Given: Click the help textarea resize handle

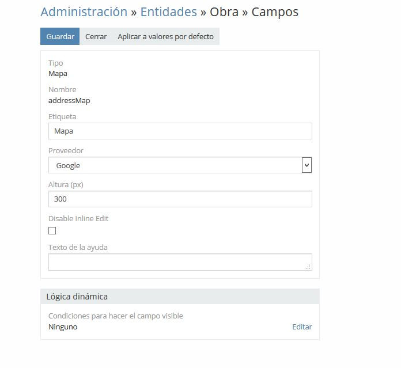Looking at the screenshot, I should coord(308,267).
